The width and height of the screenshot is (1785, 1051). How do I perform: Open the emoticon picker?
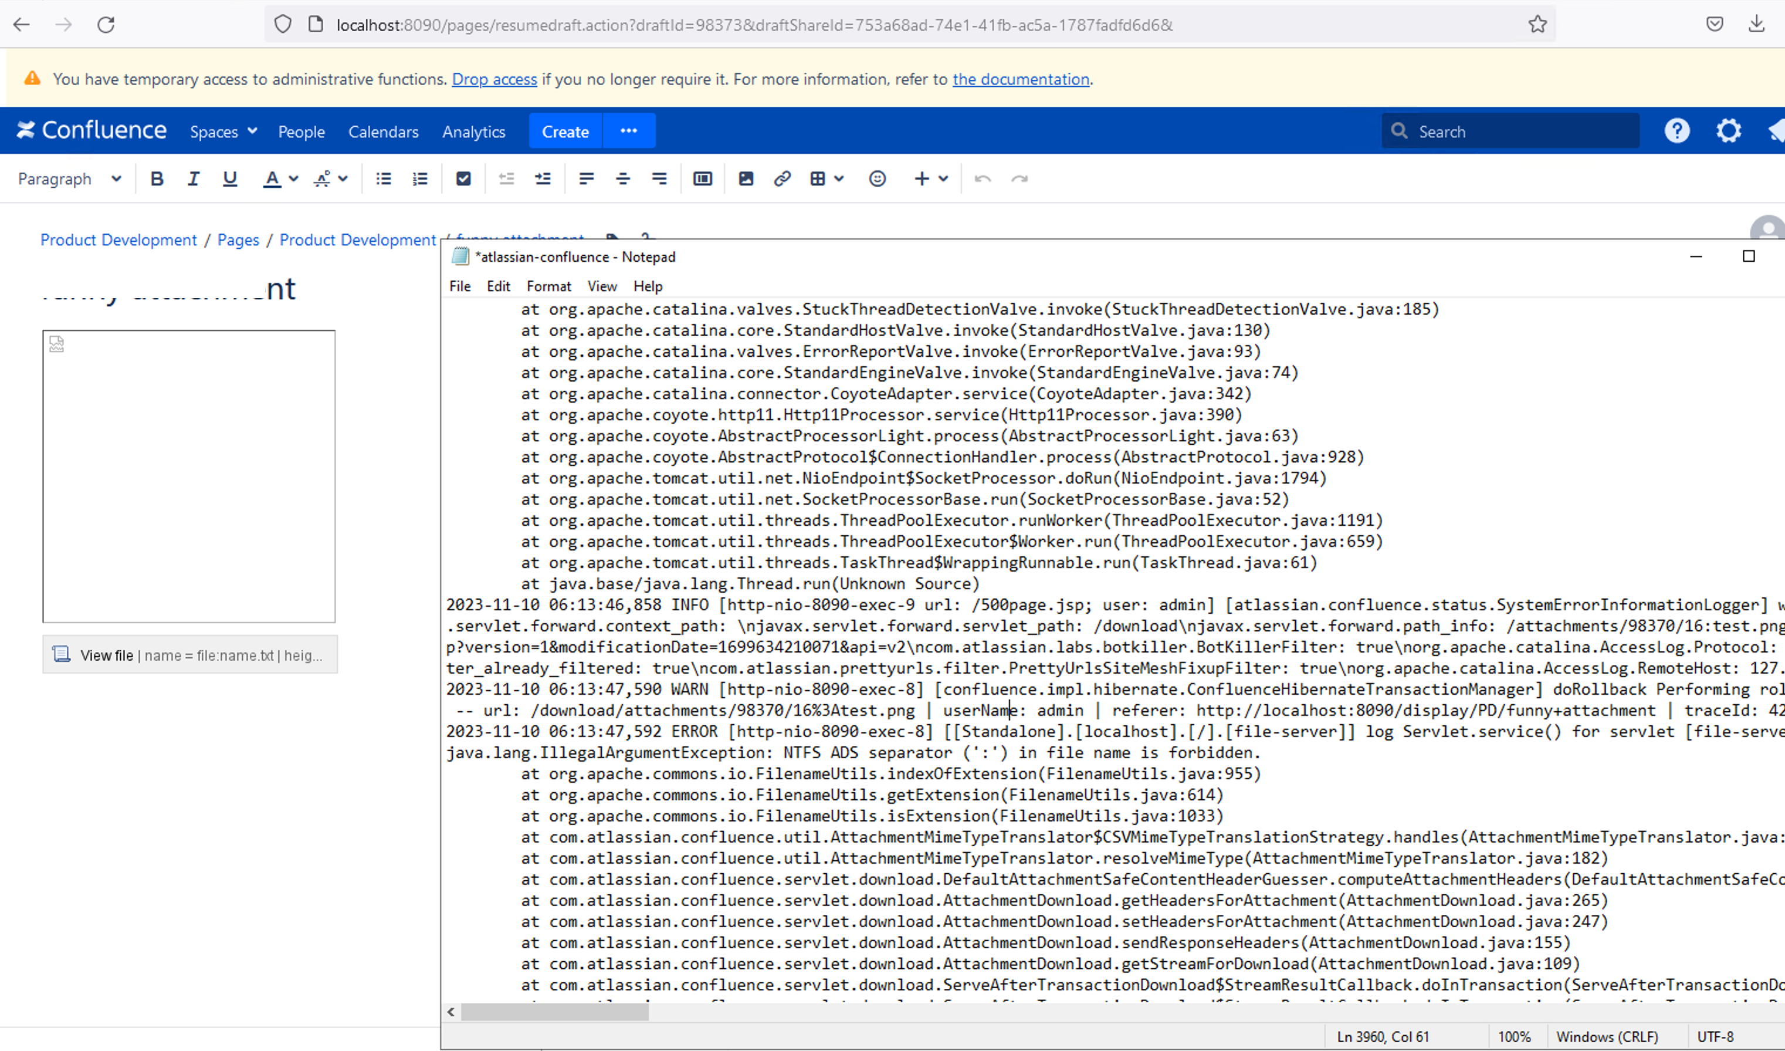[877, 178]
